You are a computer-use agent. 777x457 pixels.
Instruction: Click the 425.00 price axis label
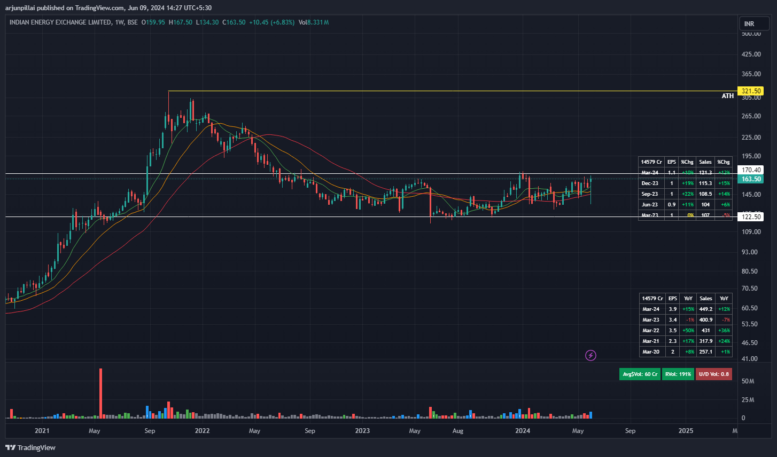pyautogui.click(x=750, y=54)
